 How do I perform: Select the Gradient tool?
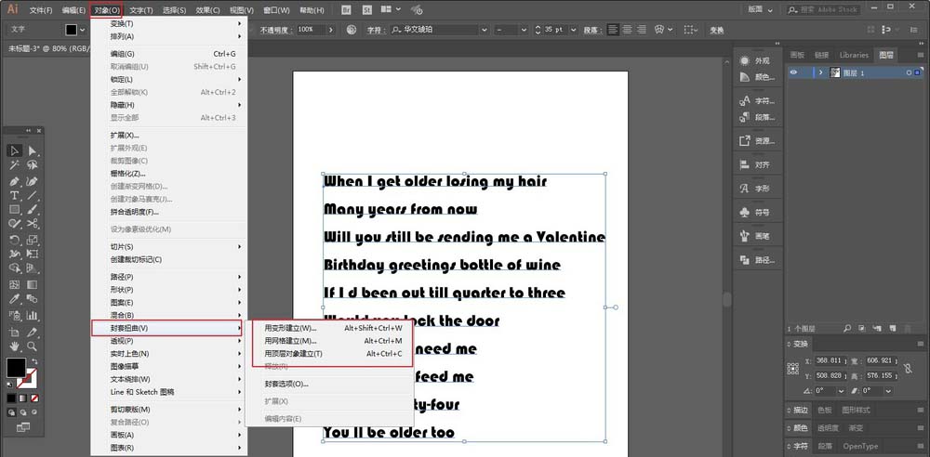33,285
